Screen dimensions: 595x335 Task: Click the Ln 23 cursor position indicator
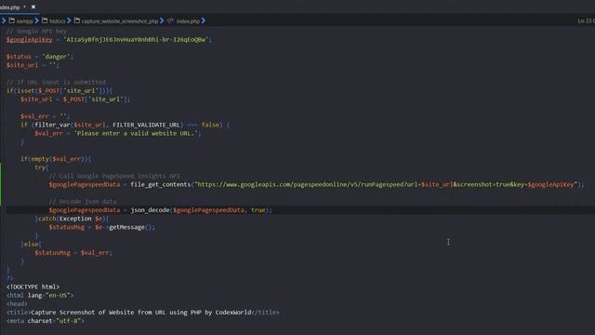coord(587,20)
